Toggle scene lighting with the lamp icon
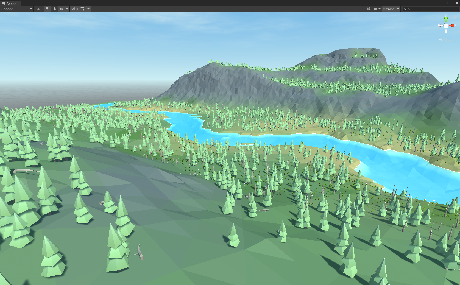The height and width of the screenshot is (285, 460). [x=47, y=9]
